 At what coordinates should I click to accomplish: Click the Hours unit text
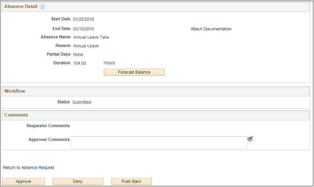pos(109,63)
